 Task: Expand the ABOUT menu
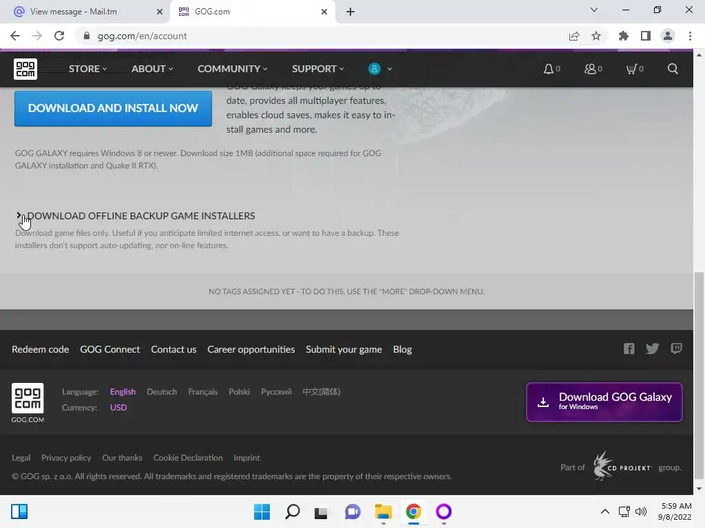(152, 69)
